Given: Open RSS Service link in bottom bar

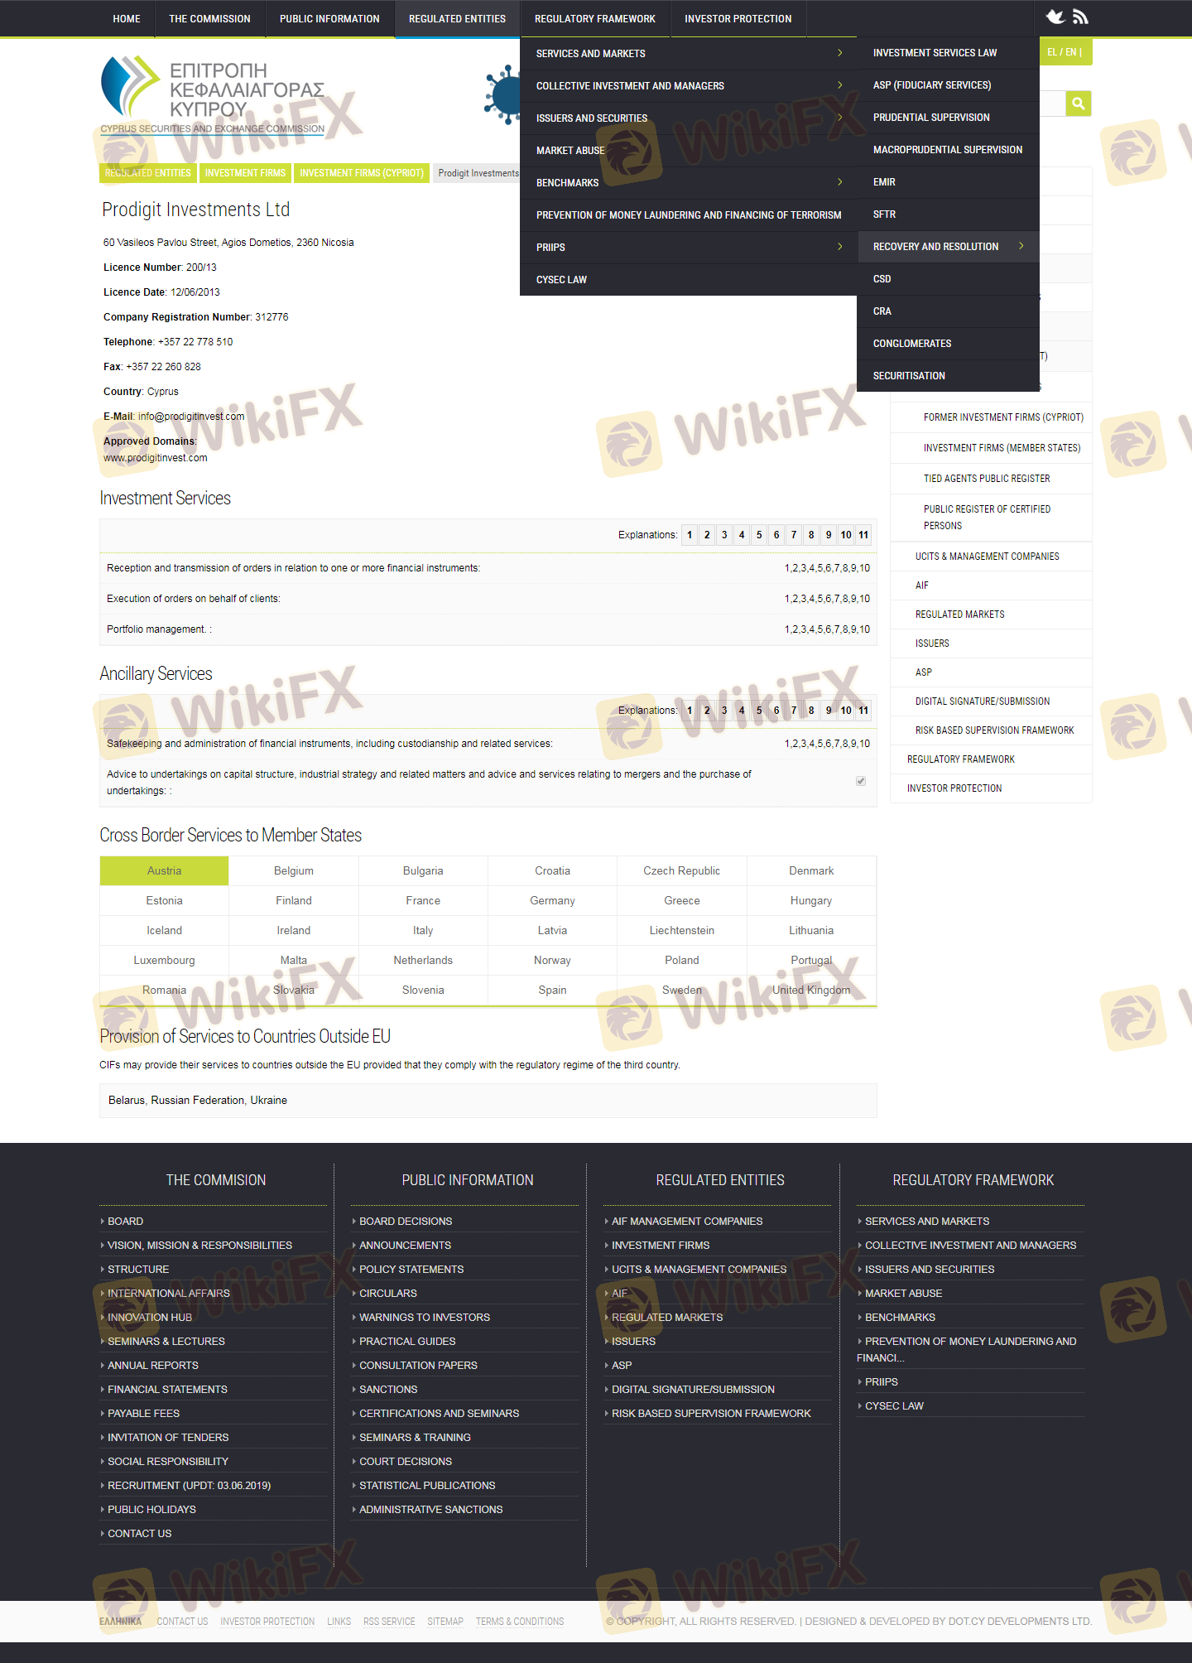Looking at the screenshot, I should [x=389, y=1622].
